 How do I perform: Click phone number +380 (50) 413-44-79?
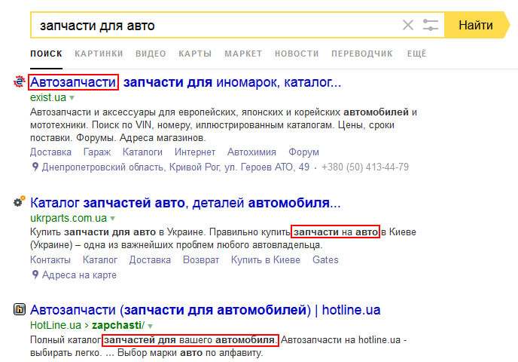pos(365,167)
